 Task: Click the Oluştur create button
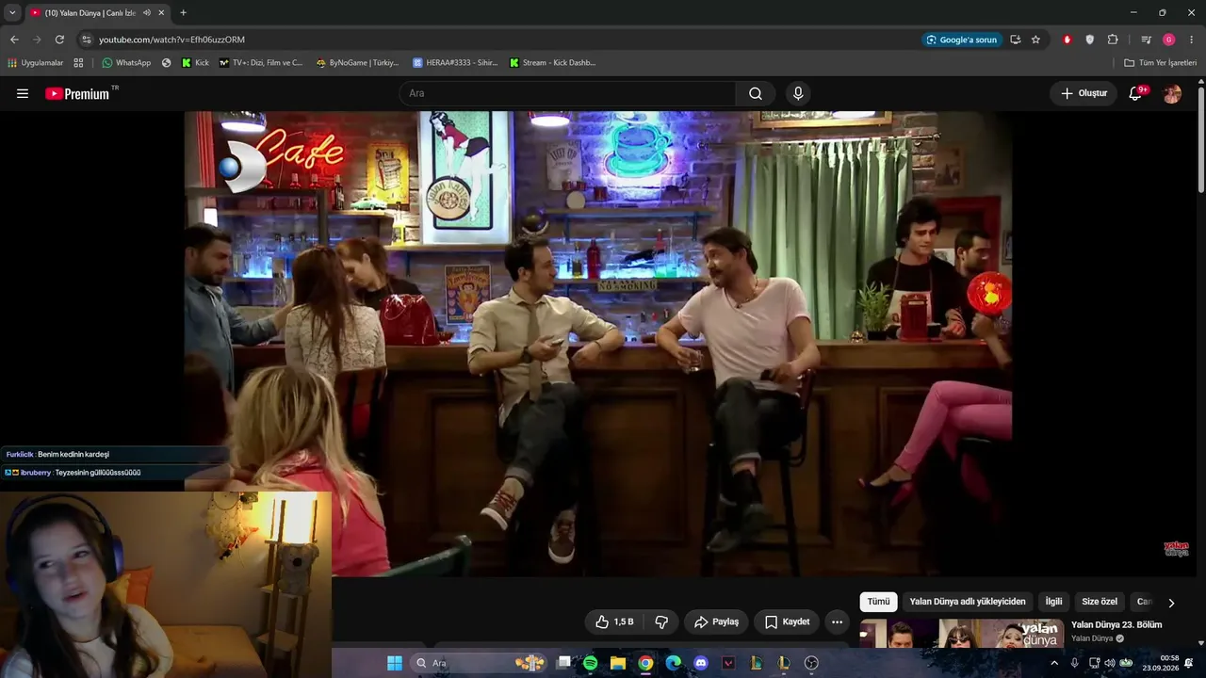coord(1084,93)
